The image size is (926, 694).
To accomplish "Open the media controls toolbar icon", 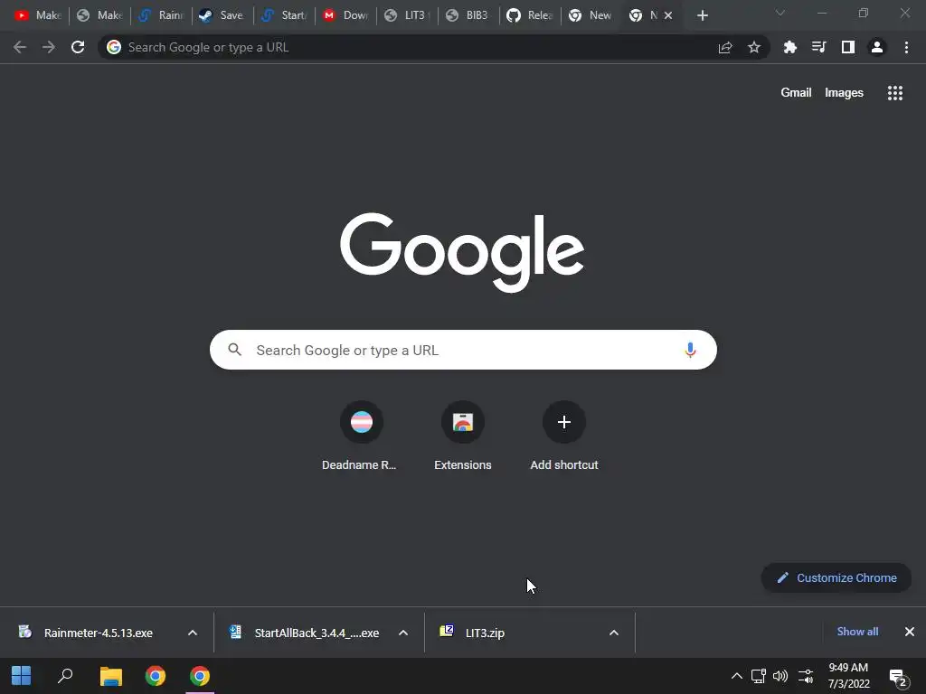I will click(x=819, y=47).
